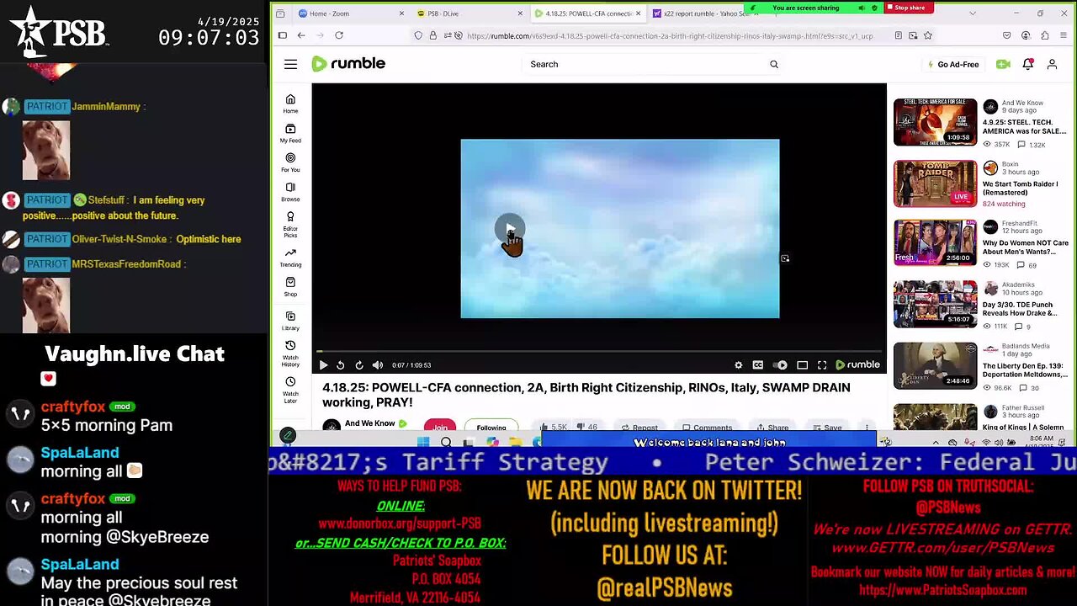Switch to the Home - Zoom tab
Screen dimensions: 1077x606
click(x=341, y=13)
